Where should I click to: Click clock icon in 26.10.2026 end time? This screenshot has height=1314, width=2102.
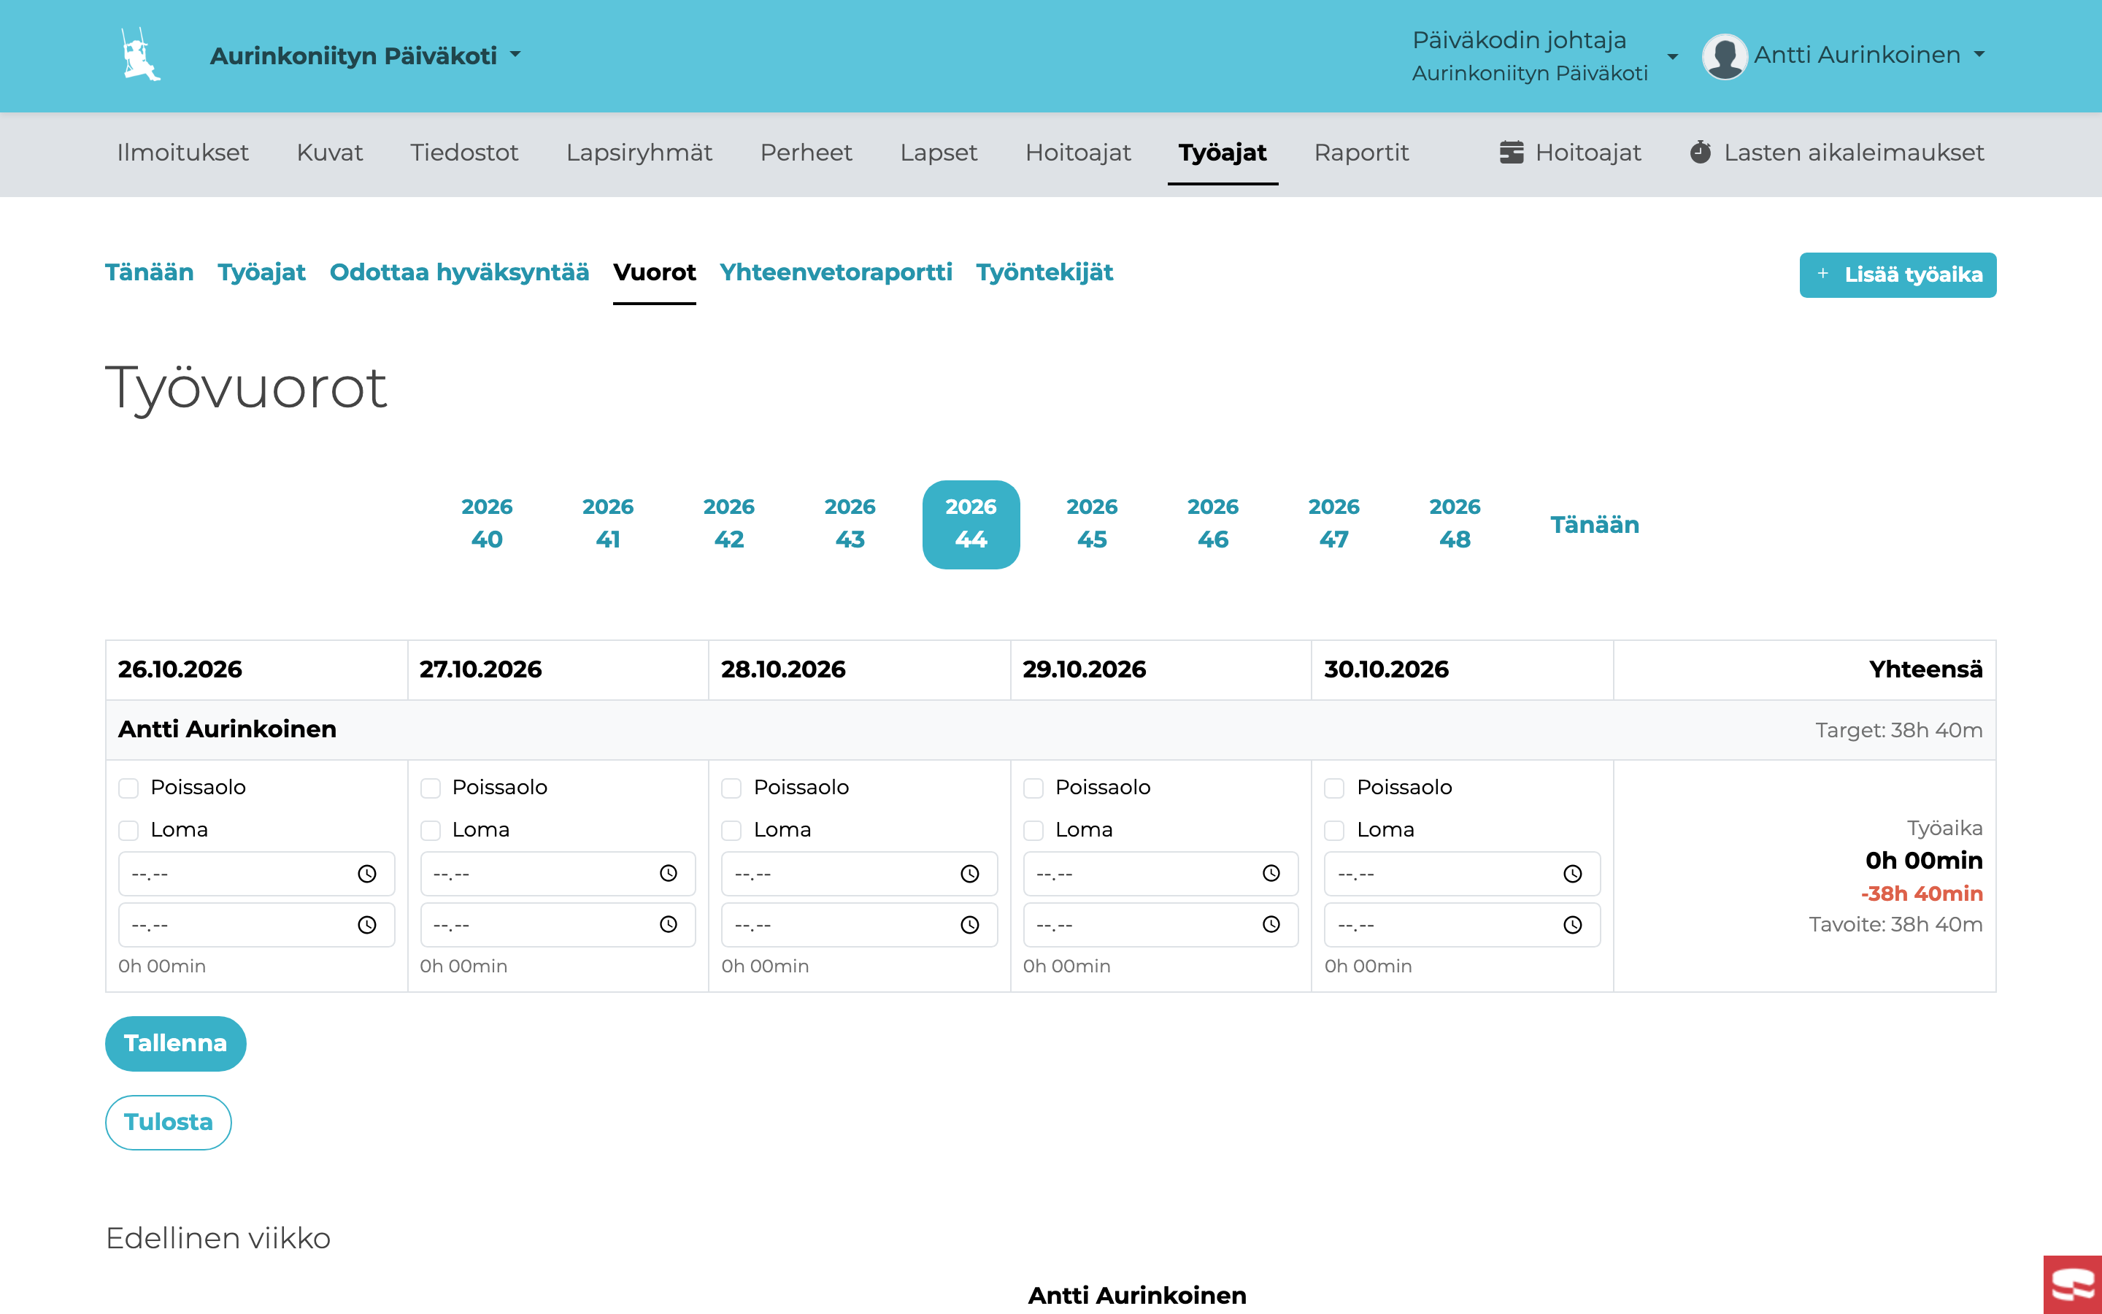coord(367,925)
